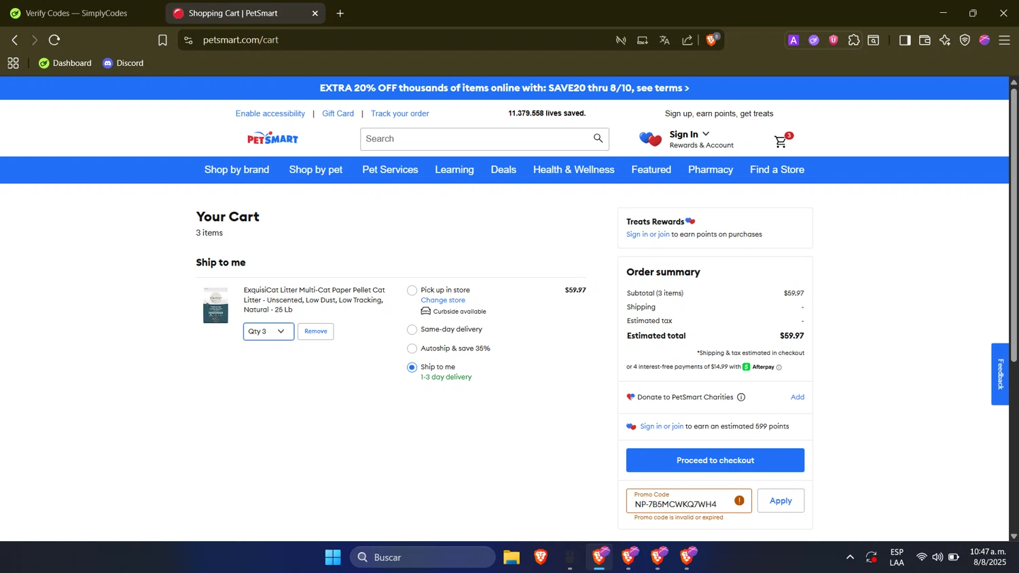This screenshot has width=1019, height=573.
Task: Select Autoship & save 35% option
Action: [x=412, y=349]
